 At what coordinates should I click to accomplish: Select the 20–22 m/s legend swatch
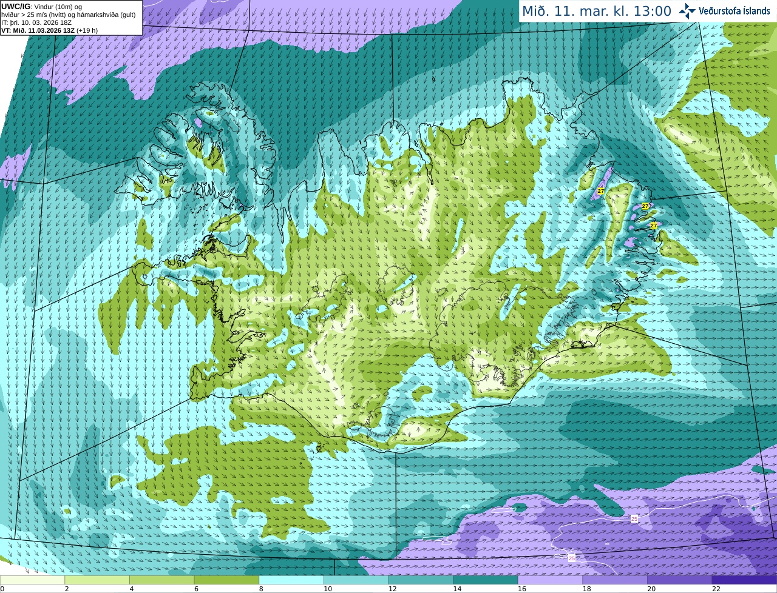coord(680,580)
